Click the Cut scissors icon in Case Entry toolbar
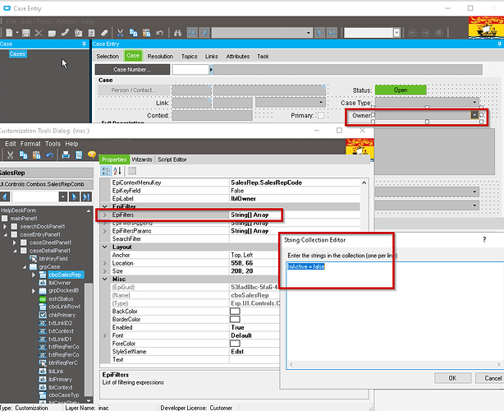 coord(120,33)
